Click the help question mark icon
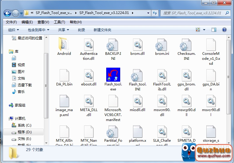This screenshot has width=234, height=163. [x=224, y=30]
